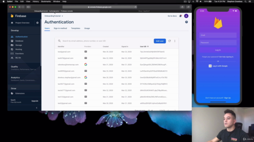Click ML Kit icon in sidebar
The height and width of the screenshot is (142, 254).
[12, 58]
